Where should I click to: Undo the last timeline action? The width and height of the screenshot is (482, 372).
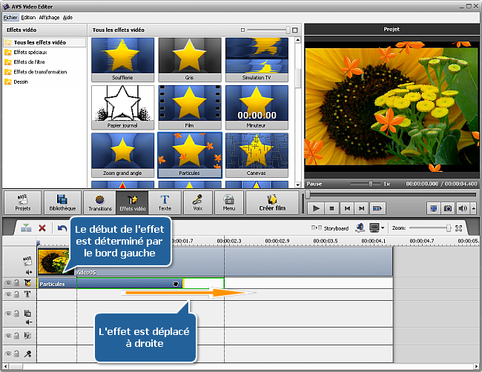click(x=62, y=228)
